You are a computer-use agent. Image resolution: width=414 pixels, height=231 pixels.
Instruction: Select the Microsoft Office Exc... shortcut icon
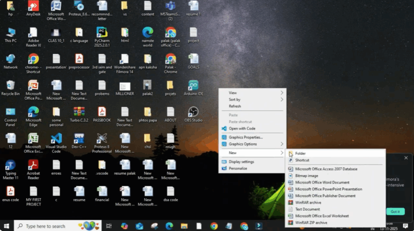[x=33, y=143]
